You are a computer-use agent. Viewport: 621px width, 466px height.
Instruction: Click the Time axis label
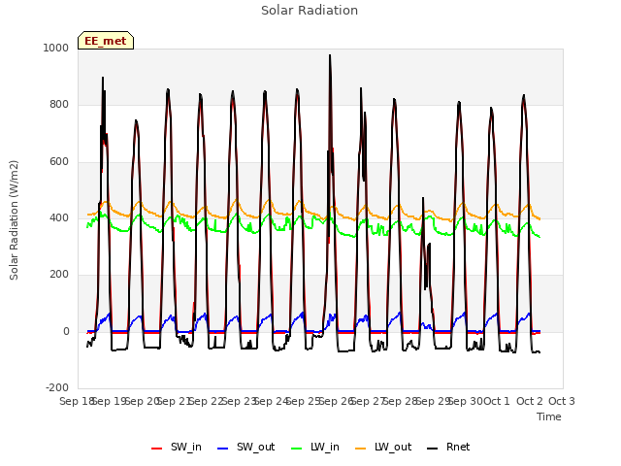(549, 416)
